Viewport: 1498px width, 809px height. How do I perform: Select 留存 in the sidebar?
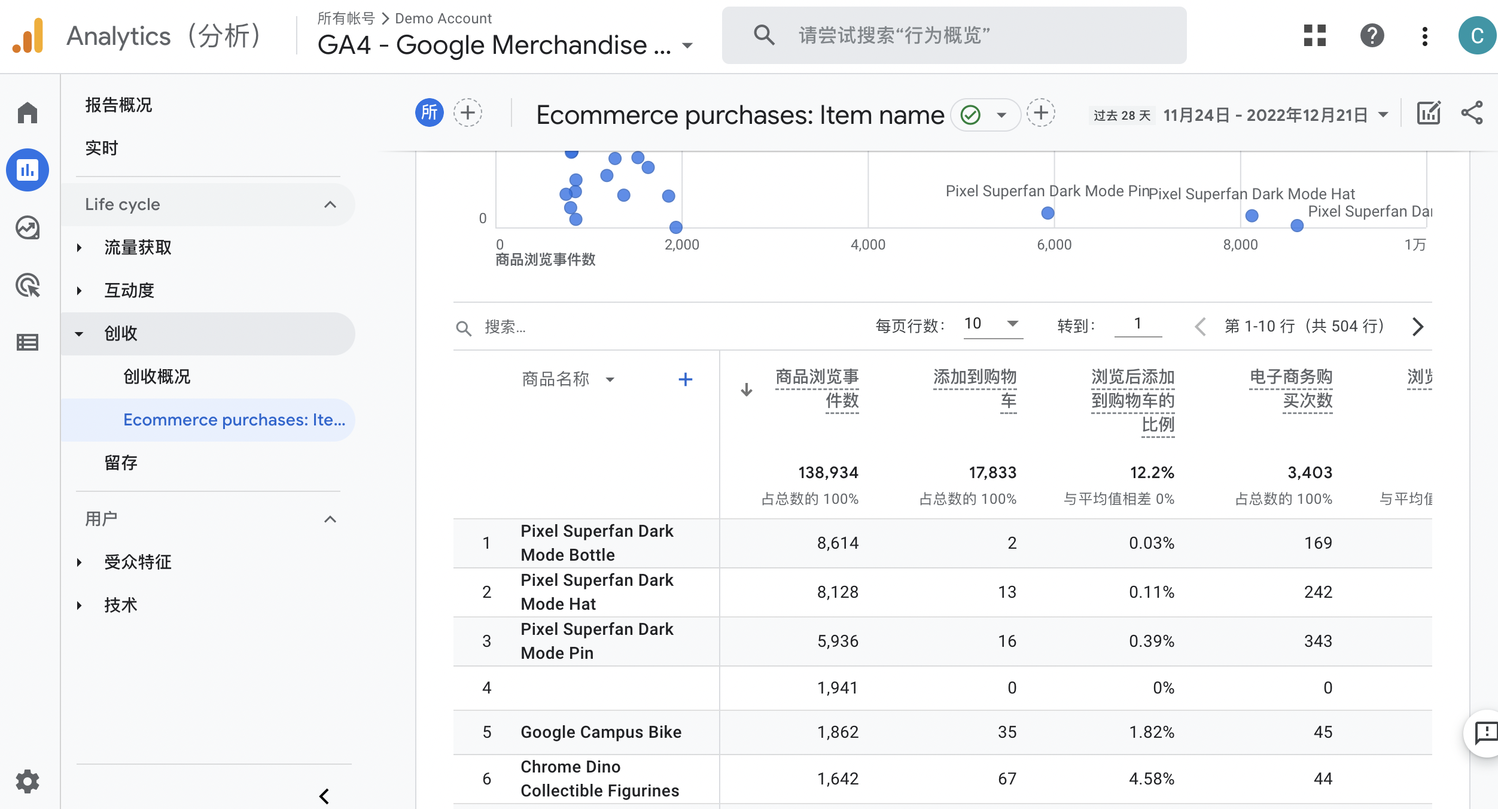(121, 463)
